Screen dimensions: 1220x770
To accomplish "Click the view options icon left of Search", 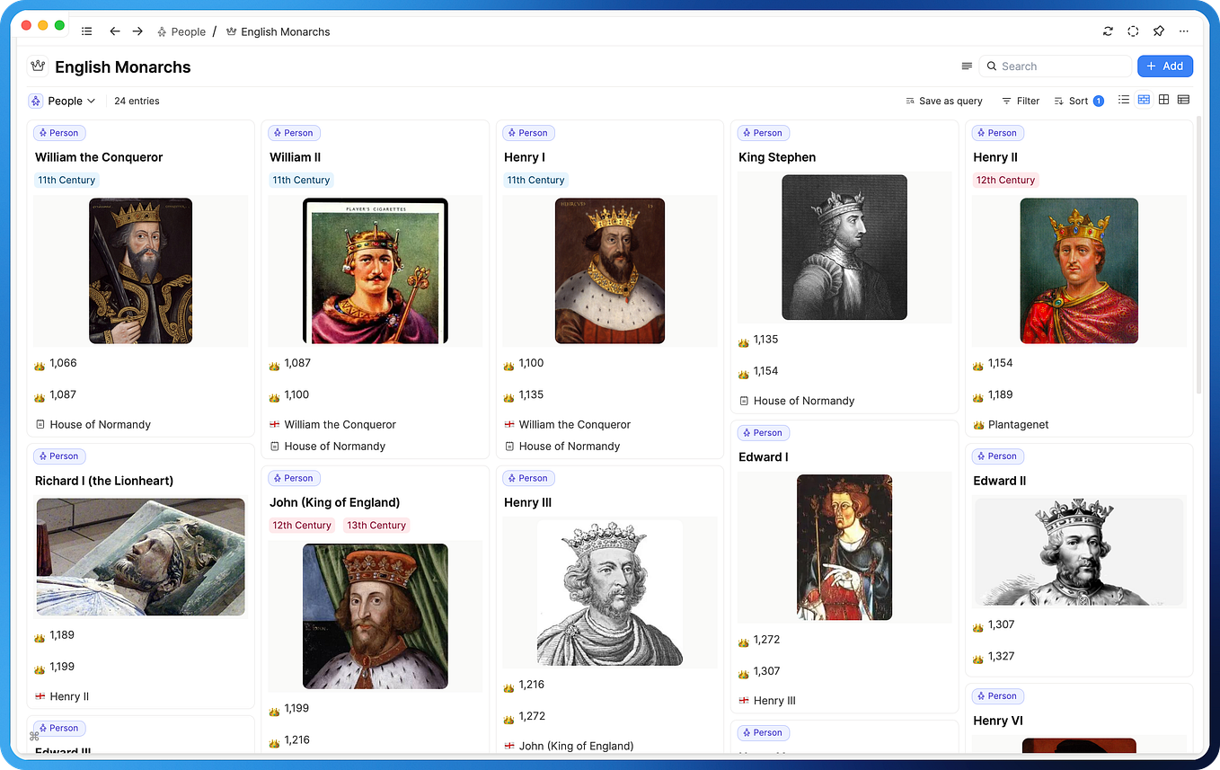I will click(x=967, y=66).
